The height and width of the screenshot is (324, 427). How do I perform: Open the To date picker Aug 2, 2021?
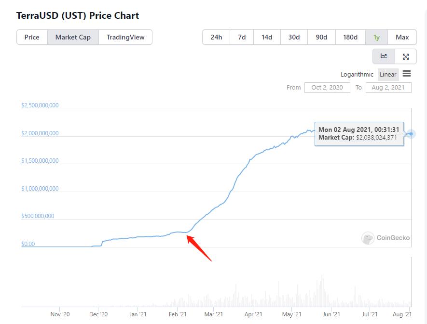388,88
